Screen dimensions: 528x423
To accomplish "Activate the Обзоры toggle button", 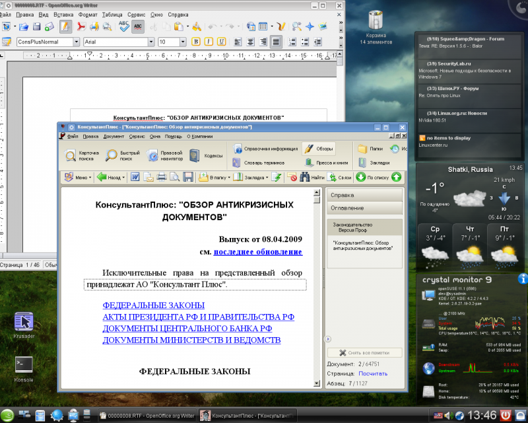I will tap(319, 149).
